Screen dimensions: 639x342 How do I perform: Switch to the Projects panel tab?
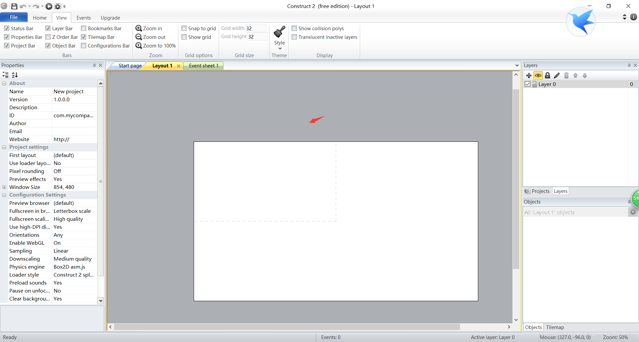click(x=537, y=191)
